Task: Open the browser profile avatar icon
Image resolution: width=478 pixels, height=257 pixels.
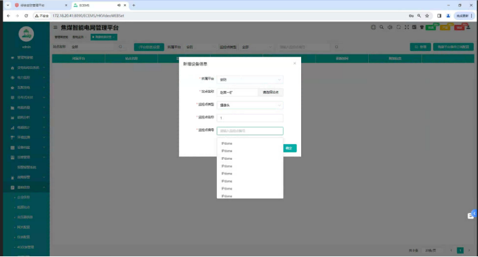Action: (x=448, y=16)
